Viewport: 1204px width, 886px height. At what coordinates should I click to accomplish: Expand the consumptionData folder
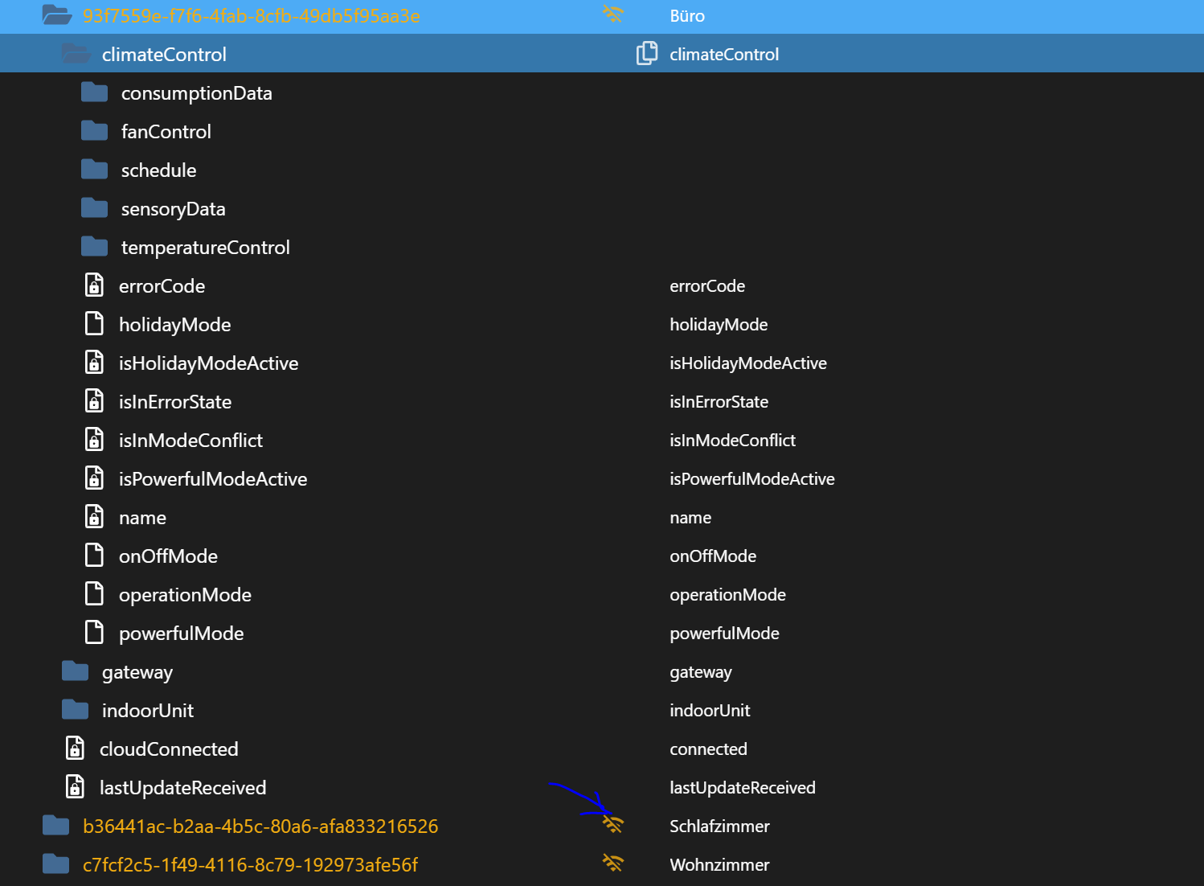(94, 92)
